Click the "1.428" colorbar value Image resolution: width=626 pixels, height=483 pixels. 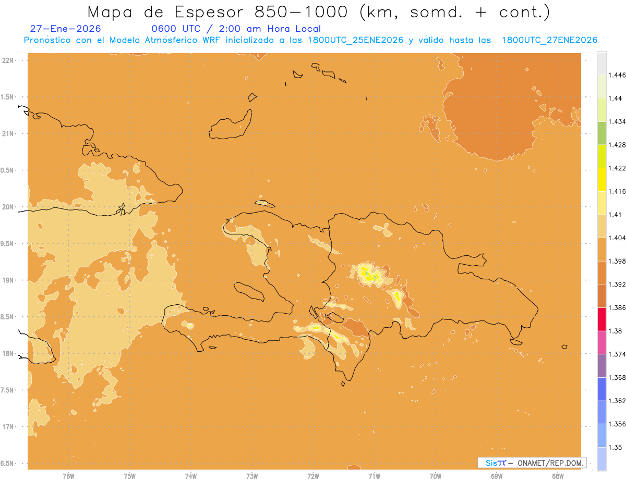pos(617,145)
